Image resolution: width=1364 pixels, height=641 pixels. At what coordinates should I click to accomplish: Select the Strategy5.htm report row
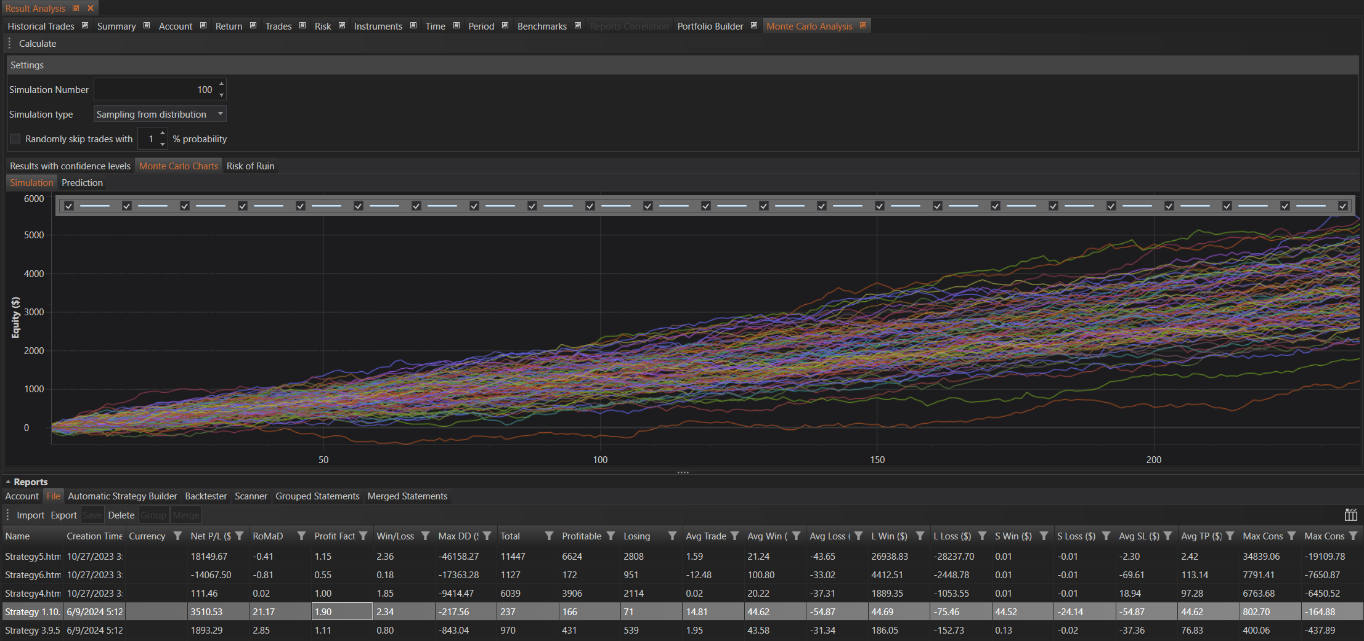[x=33, y=556]
